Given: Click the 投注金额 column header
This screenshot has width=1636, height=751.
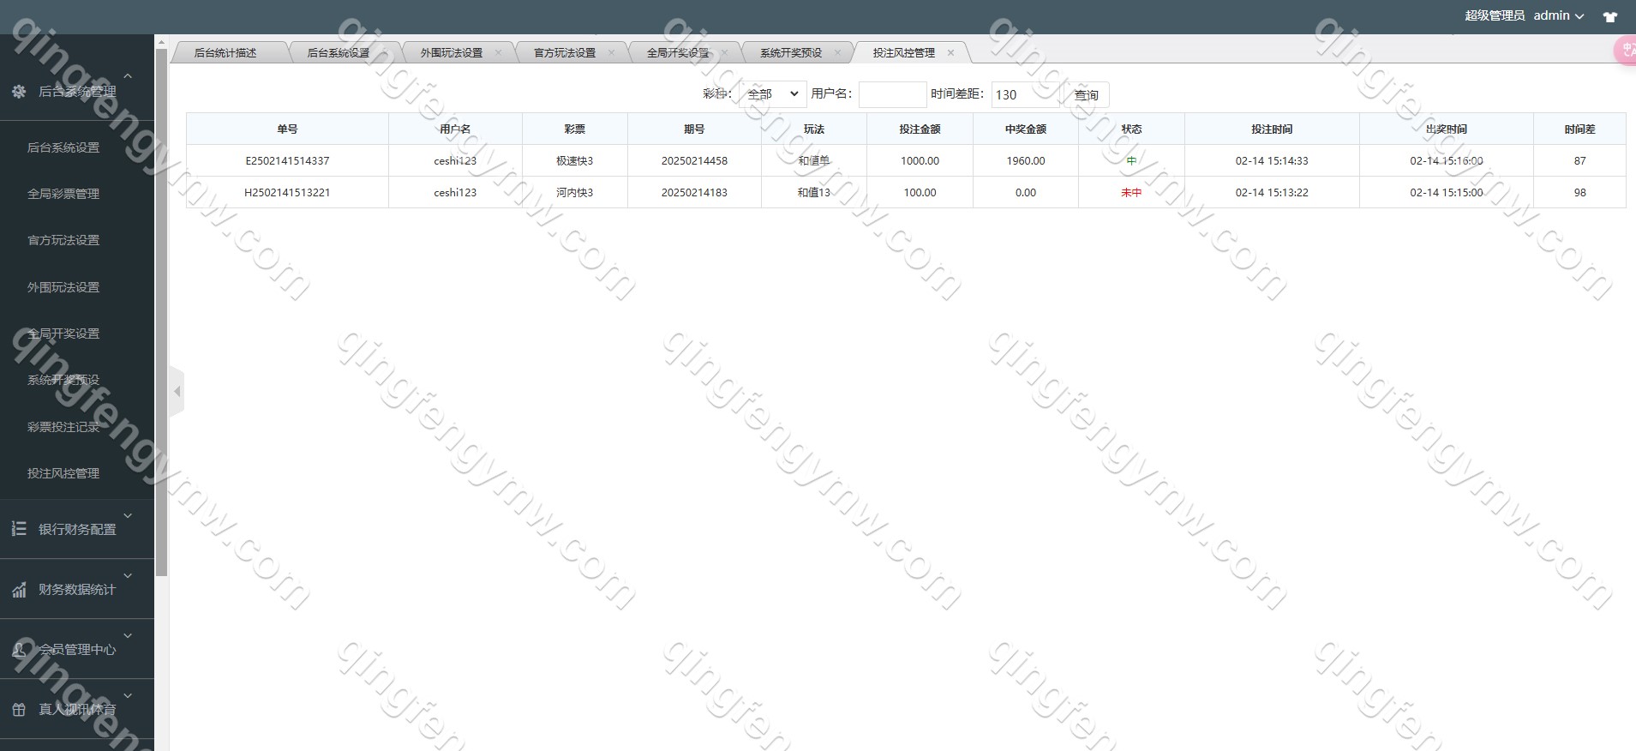Looking at the screenshot, I should pyautogui.click(x=920, y=129).
